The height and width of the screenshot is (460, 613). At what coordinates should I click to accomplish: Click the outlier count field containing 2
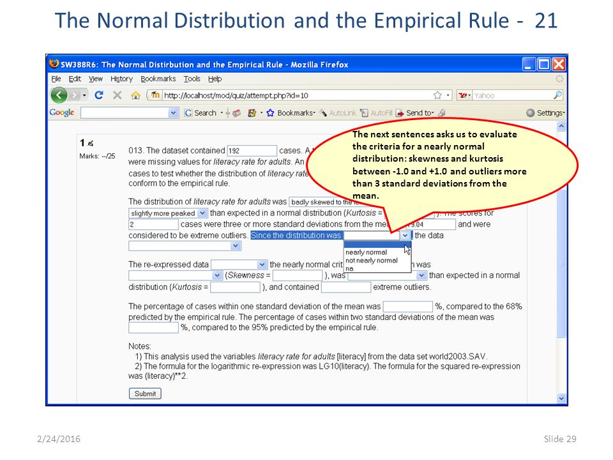click(x=153, y=224)
